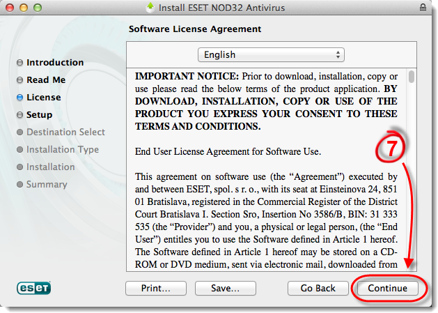Click the Go Back button
Viewport: 438px width, 313px height.
[x=318, y=288]
